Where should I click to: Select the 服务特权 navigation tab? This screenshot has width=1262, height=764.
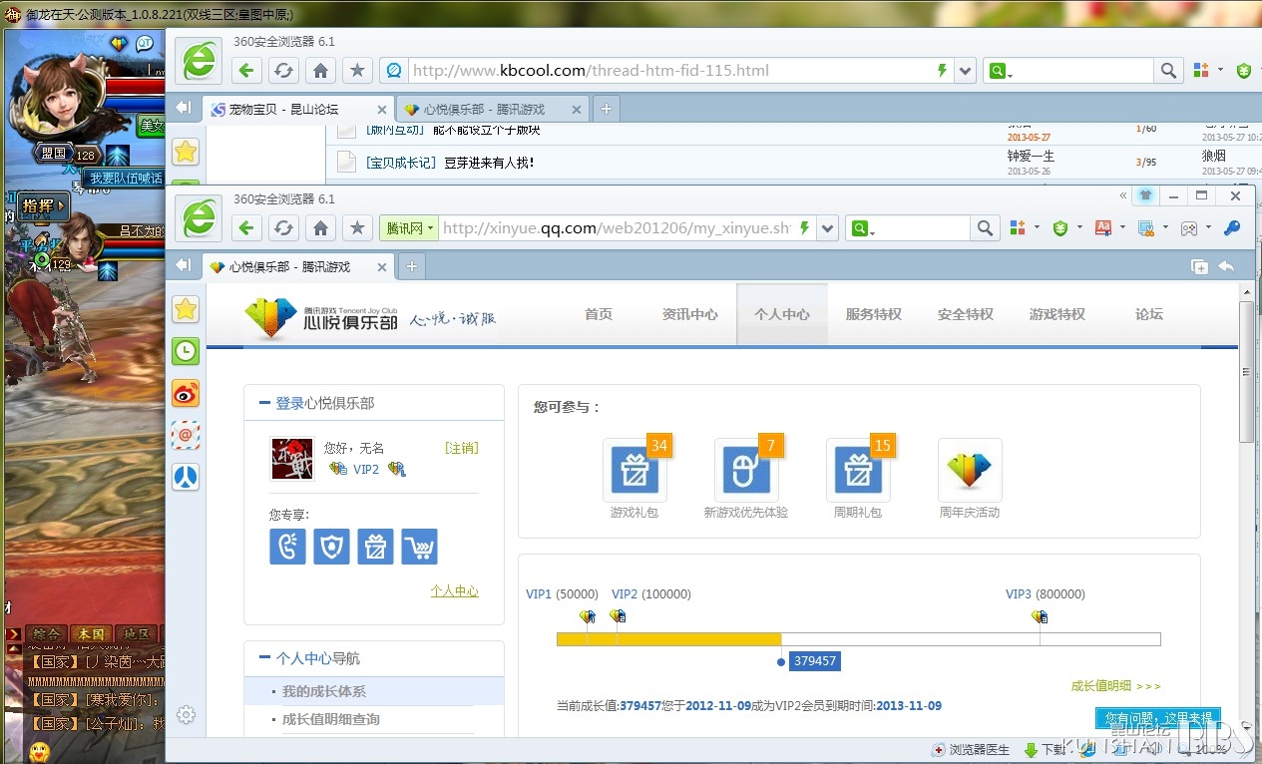click(x=874, y=314)
